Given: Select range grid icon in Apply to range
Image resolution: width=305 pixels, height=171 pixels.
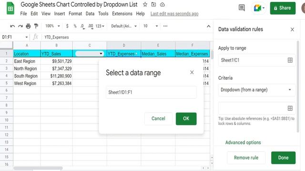Looking at the screenshot, I should pyautogui.click(x=290, y=60).
